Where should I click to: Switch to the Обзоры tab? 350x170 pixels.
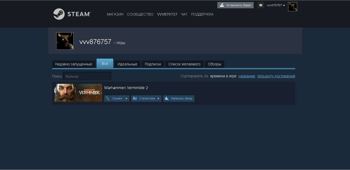[x=214, y=64]
